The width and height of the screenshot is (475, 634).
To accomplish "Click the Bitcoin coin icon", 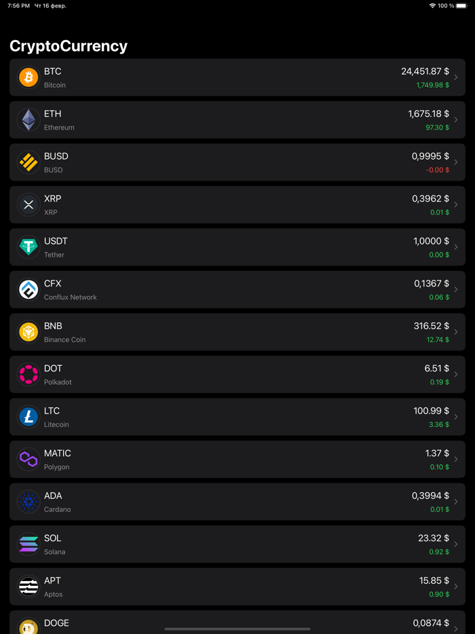I will (27, 77).
